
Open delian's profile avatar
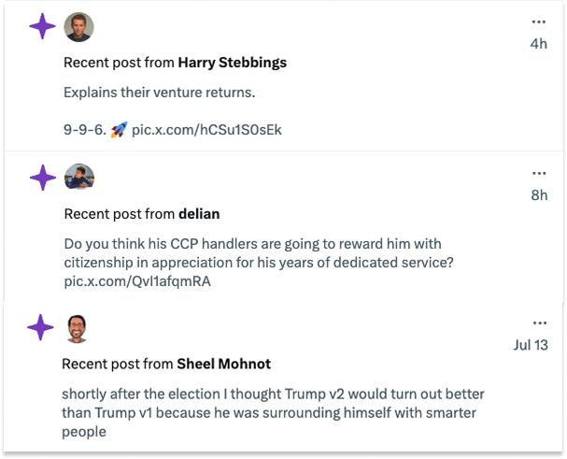pos(79,177)
